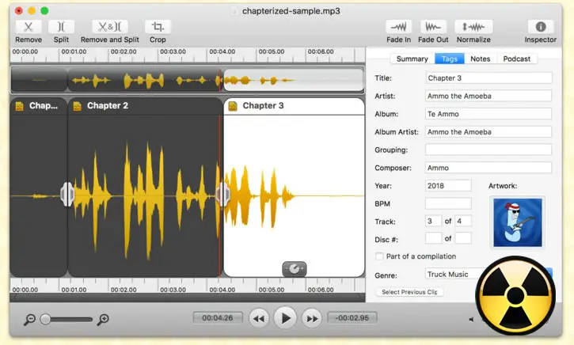Click 00:02.00 on the bottom ruler
Image resolution: width=574 pixels, height=345 pixels.
[x=124, y=290]
